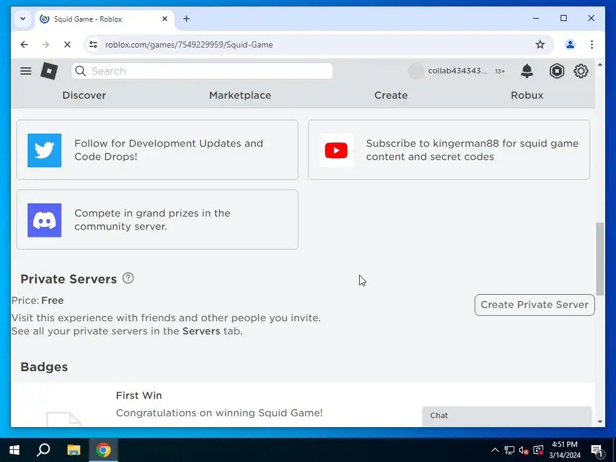Screen dimensions: 616x462
Task: Open the muted volume tray icon
Action: 523,450
